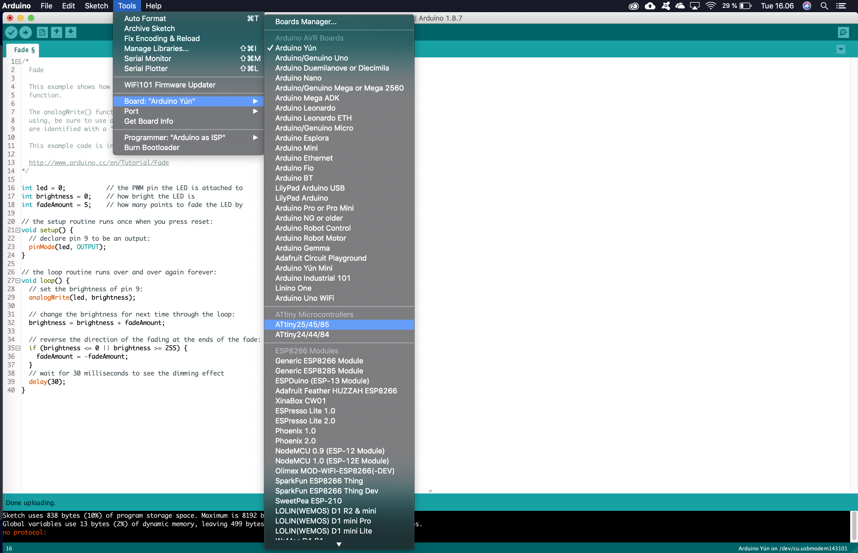Expand the Board: "Arduino Yún" submenu
The height and width of the screenshot is (553, 858).
pyautogui.click(x=188, y=101)
